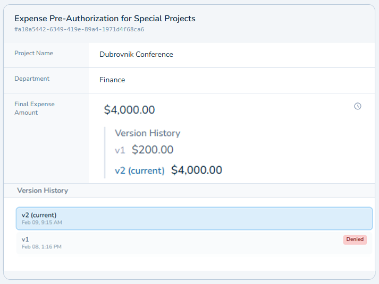Click the Expense Pre-Authorization form title
The image size is (379, 284).
pyautogui.click(x=105, y=19)
